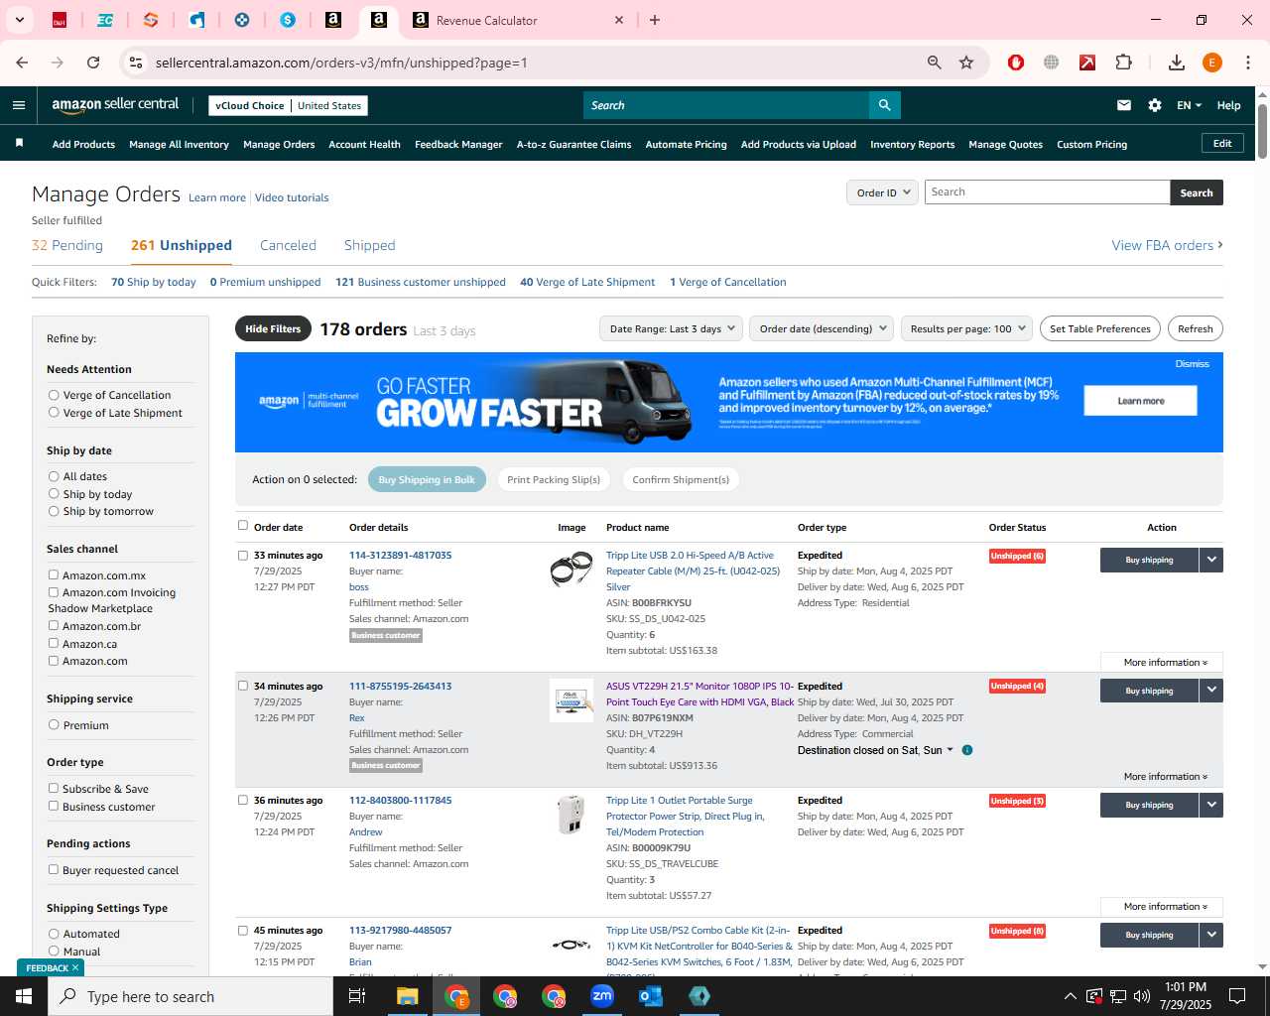
Task: Click the browser back arrow
Action: pos(22,63)
